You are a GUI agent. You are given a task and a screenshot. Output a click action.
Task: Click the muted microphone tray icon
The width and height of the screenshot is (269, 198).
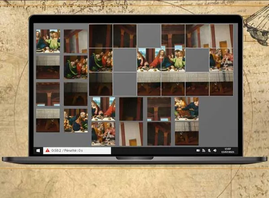click(x=209, y=151)
